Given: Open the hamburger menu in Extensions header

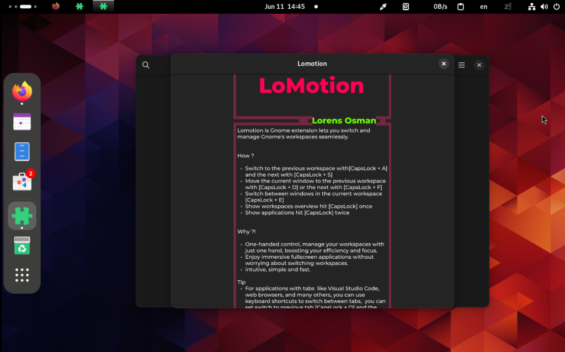Looking at the screenshot, I should [461, 65].
